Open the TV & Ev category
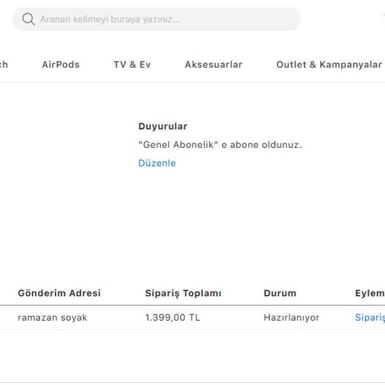Image resolution: width=385 pixels, height=385 pixels. [132, 65]
